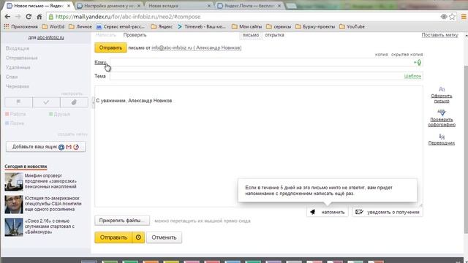
Task: Toggle напомнить reminder option
Action: [328, 212]
